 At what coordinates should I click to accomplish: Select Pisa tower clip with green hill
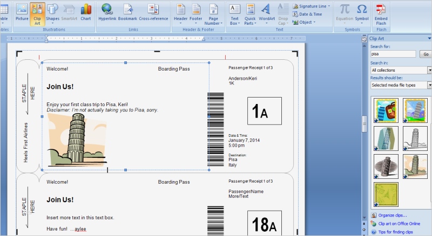point(415,110)
